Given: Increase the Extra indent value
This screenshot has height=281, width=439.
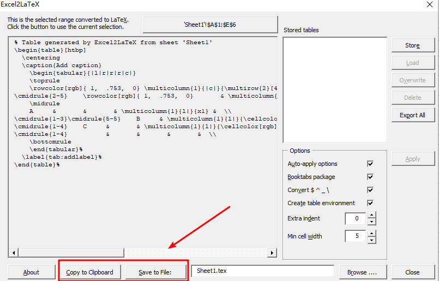Looking at the screenshot, I should (x=371, y=215).
